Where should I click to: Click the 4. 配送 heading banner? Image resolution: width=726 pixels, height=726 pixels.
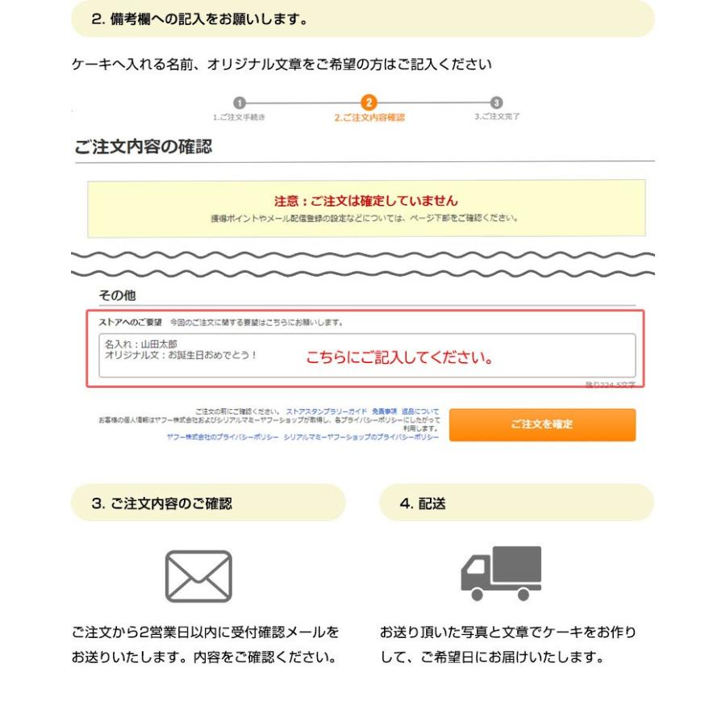coord(517,503)
